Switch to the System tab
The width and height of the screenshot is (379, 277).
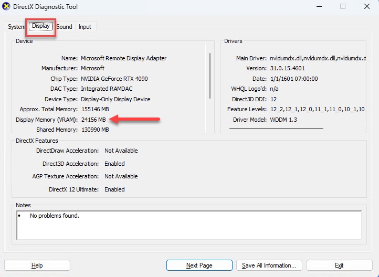[x=16, y=27]
